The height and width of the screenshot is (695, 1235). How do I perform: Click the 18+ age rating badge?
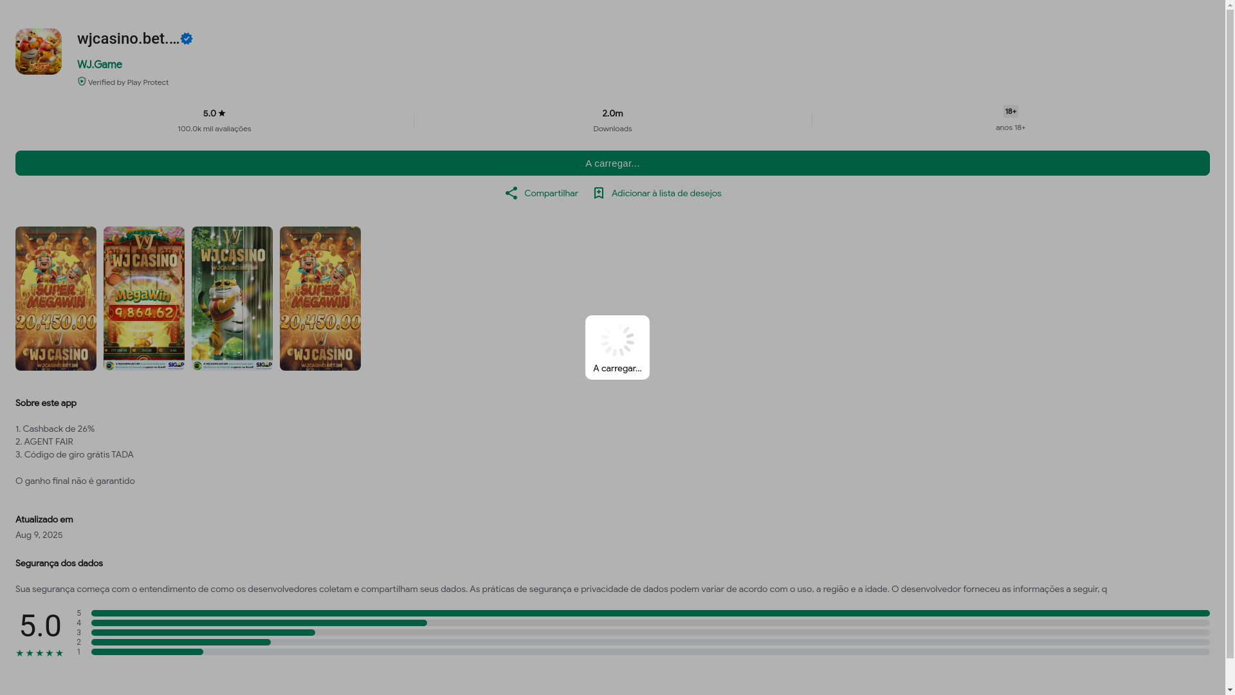[1011, 111]
